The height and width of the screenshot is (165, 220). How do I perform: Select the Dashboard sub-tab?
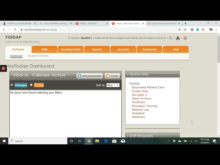click(16, 56)
